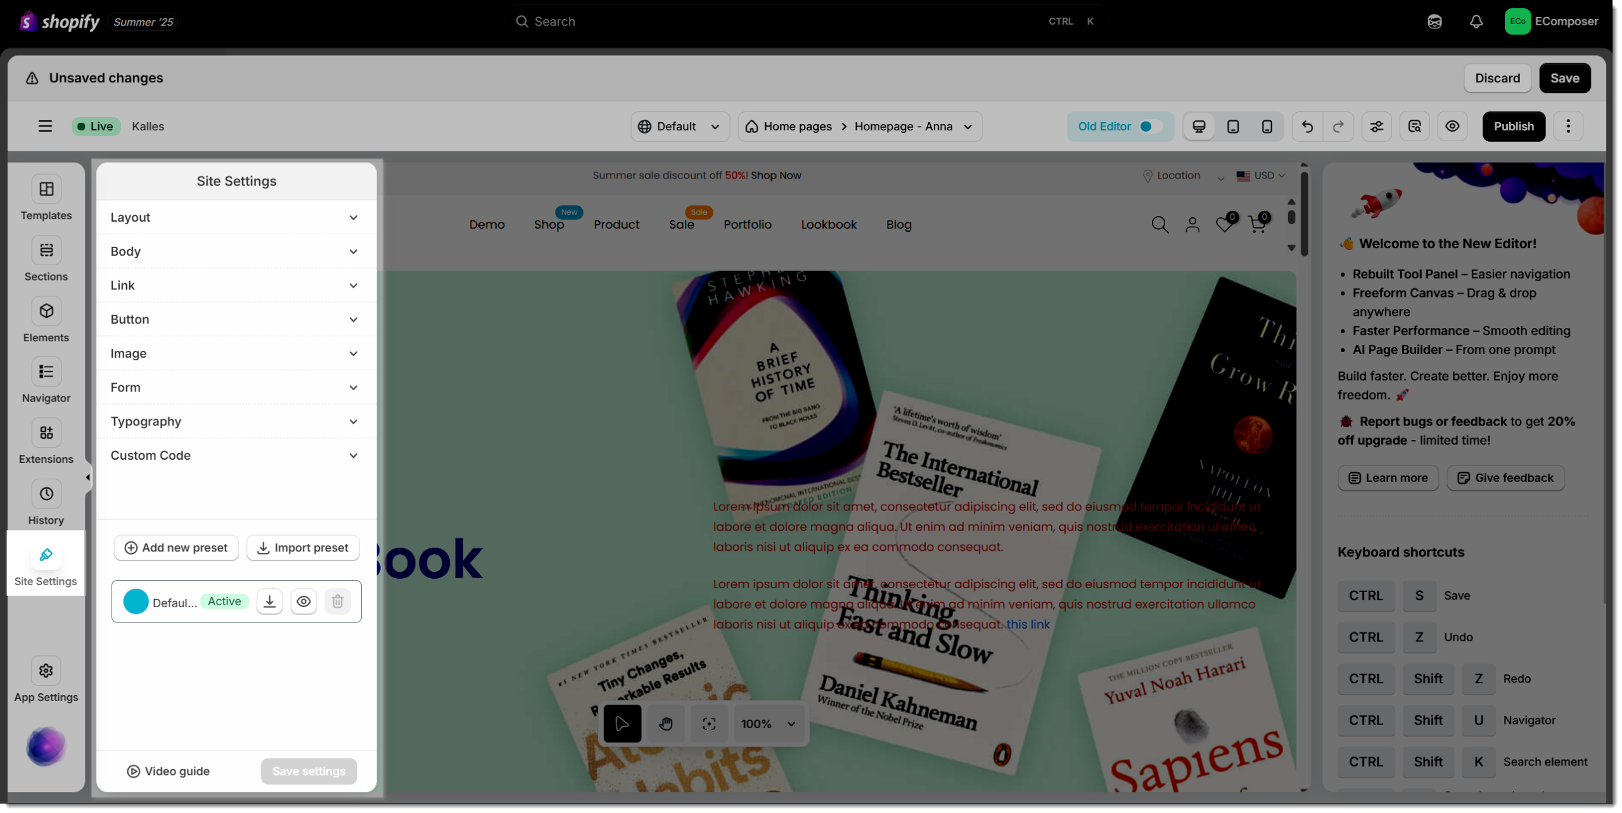Screen dimensions: 1622x813
Task: Toggle preview eye icon in toolbar
Action: (x=1452, y=127)
